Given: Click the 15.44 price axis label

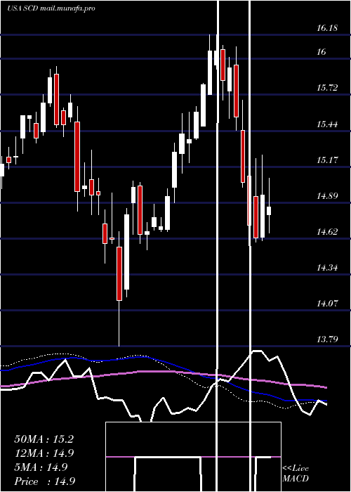Looking at the screenshot, I should click(x=327, y=124).
